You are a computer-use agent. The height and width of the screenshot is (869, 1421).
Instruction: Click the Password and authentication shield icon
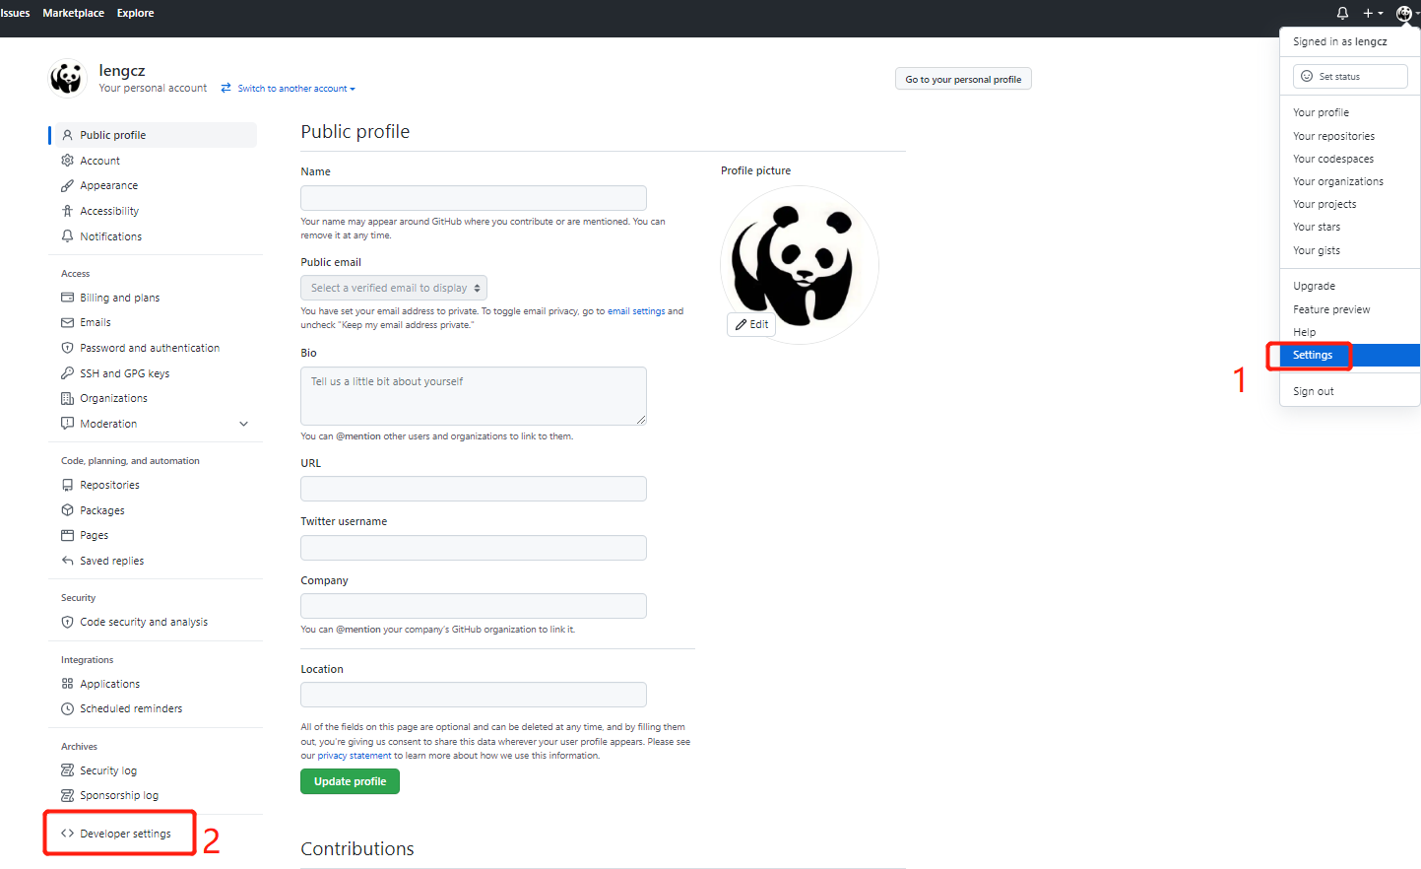tap(67, 348)
